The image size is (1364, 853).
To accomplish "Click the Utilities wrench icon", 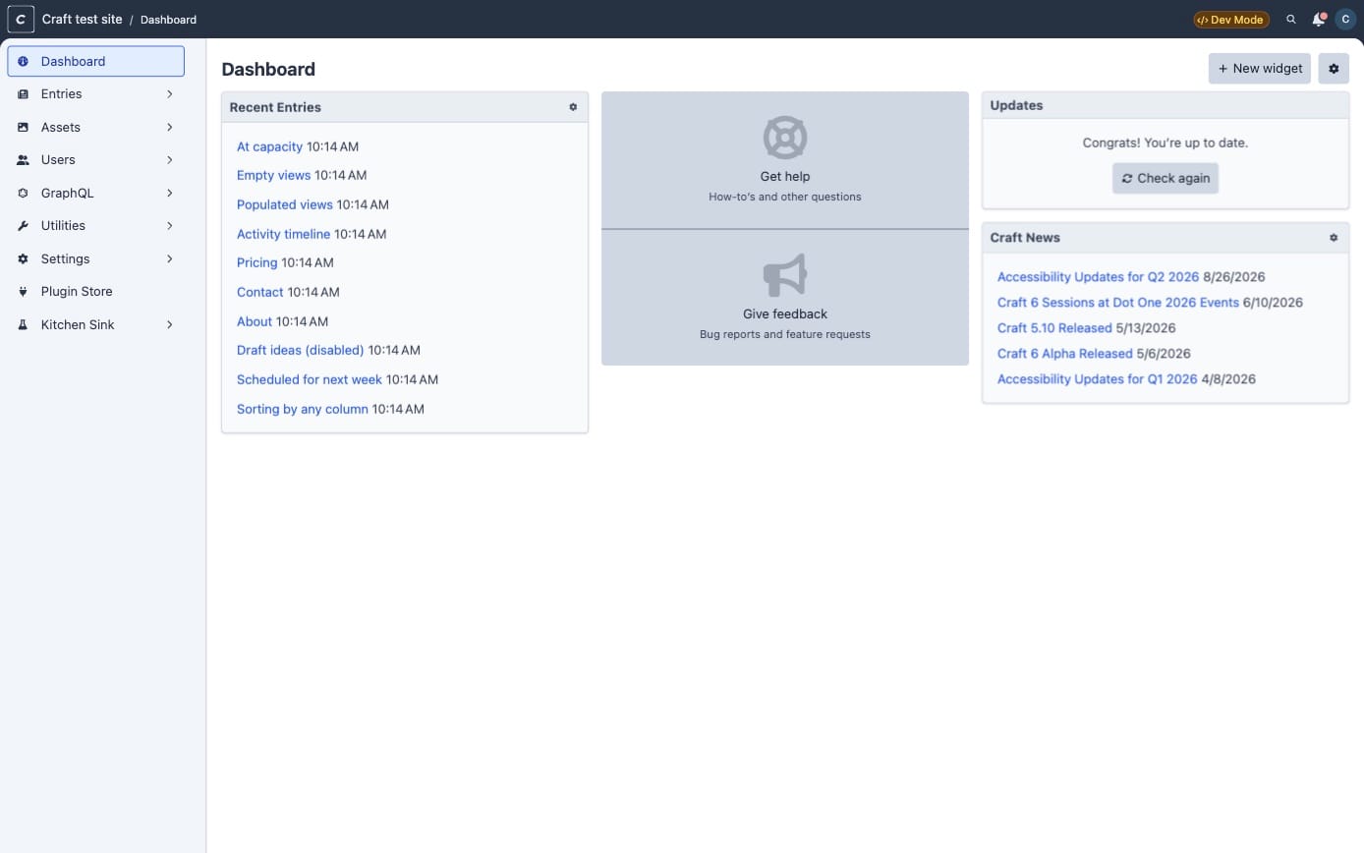I will coord(23,226).
